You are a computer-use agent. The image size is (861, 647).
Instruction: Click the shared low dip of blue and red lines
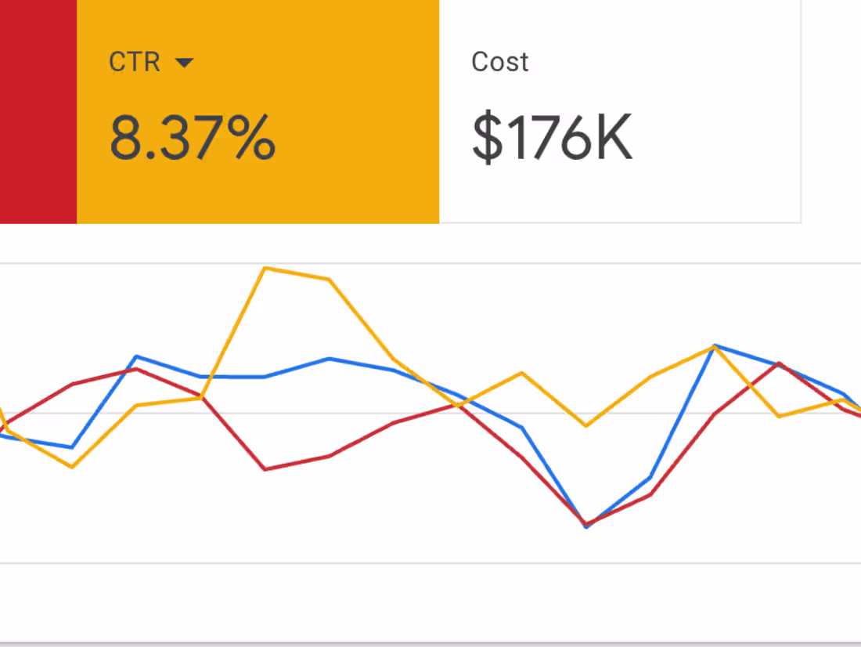click(x=585, y=523)
